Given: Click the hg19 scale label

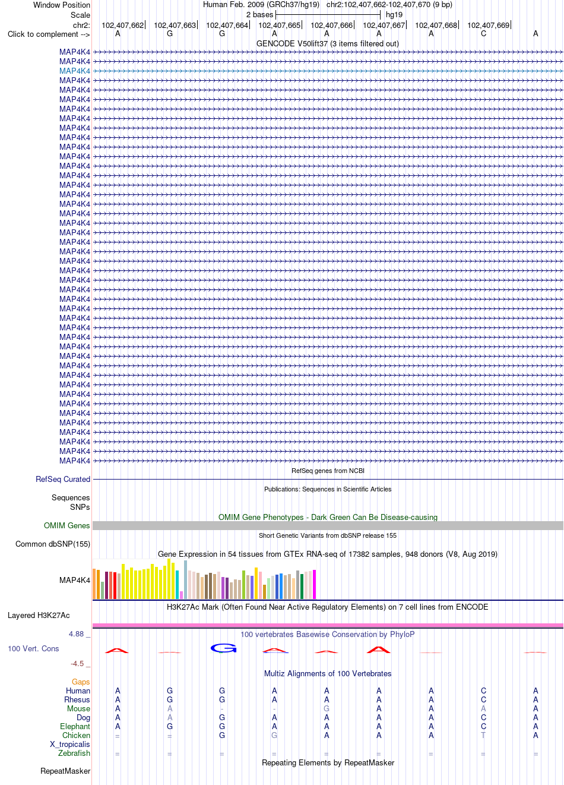Looking at the screenshot, I should click(394, 14).
